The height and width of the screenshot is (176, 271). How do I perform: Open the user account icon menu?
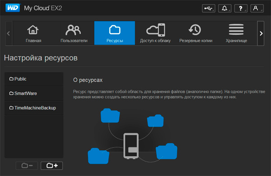point(257,8)
